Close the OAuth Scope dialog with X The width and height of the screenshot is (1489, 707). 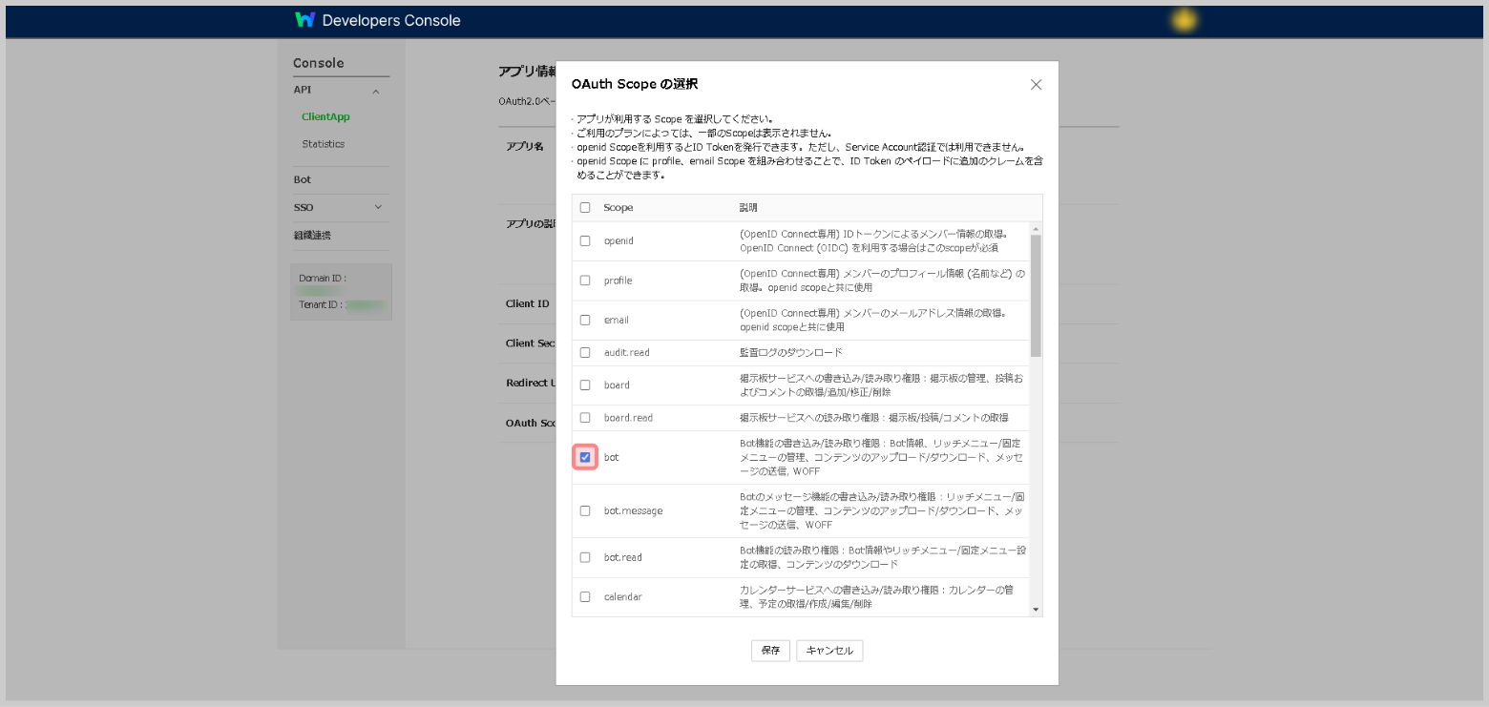click(1036, 84)
